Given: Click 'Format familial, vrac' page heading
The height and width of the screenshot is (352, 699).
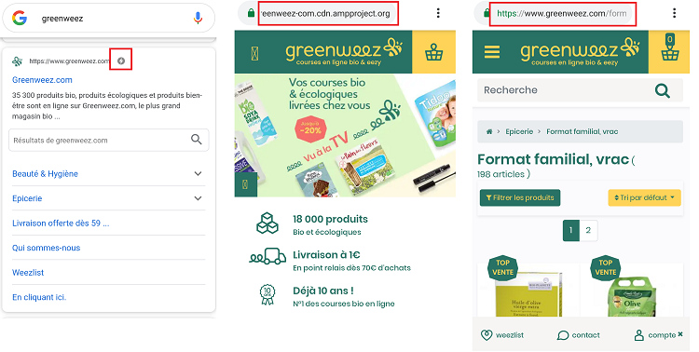Looking at the screenshot, I should click(x=554, y=159).
